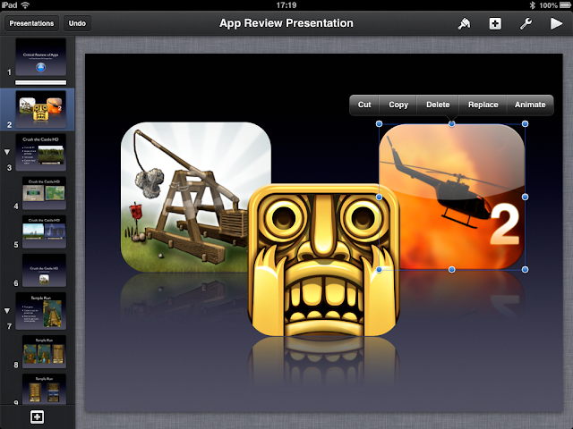Image resolution: width=573 pixels, height=429 pixels.
Task: Tap the Wi-Fi status icon
Action: coord(25,5)
